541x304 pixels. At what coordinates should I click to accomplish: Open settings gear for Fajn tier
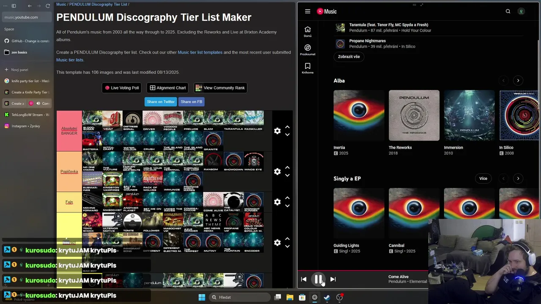pos(277,202)
